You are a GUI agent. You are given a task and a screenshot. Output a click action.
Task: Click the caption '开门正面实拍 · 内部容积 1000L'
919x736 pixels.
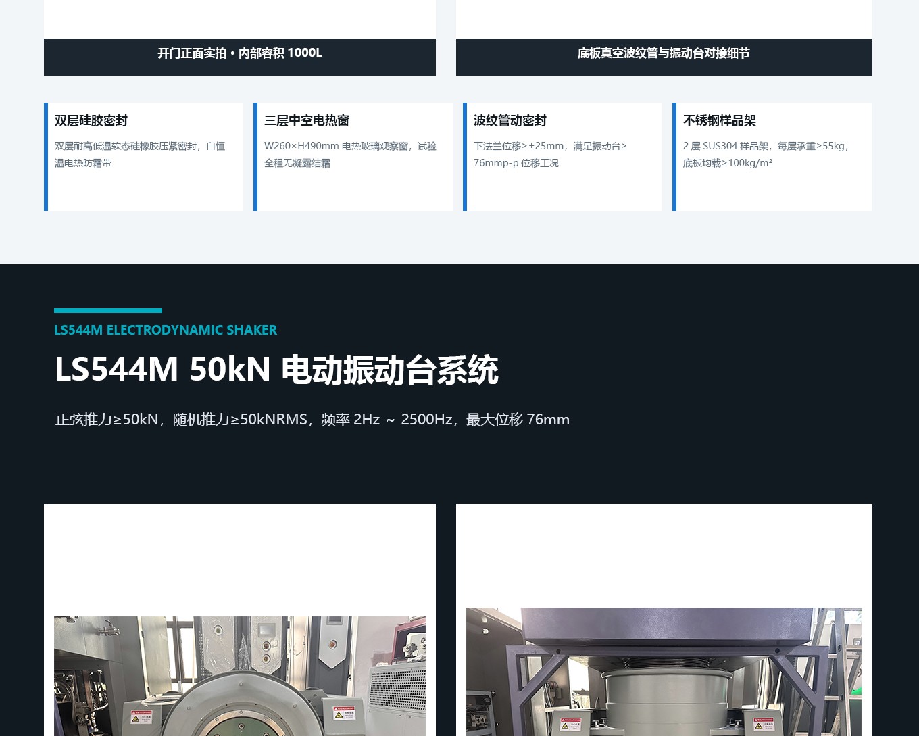point(240,53)
